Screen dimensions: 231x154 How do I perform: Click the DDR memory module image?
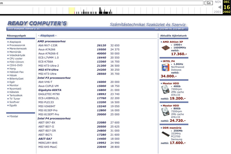[x=165, y=134]
